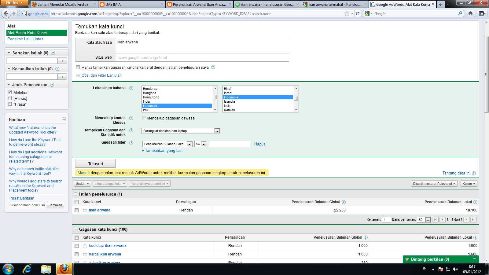Open the volume icon in system tray
Screen dimensions: 489x275
[x=455, y=269]
